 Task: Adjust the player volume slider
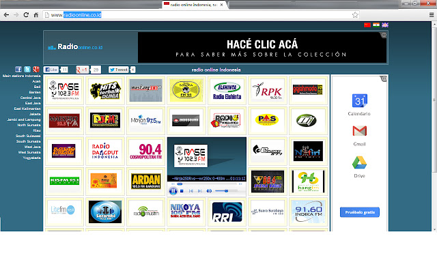click(226, 191)
